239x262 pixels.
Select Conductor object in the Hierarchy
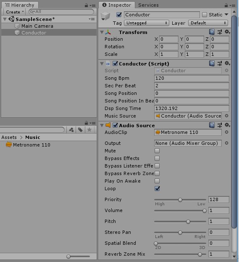click(49, 33)
